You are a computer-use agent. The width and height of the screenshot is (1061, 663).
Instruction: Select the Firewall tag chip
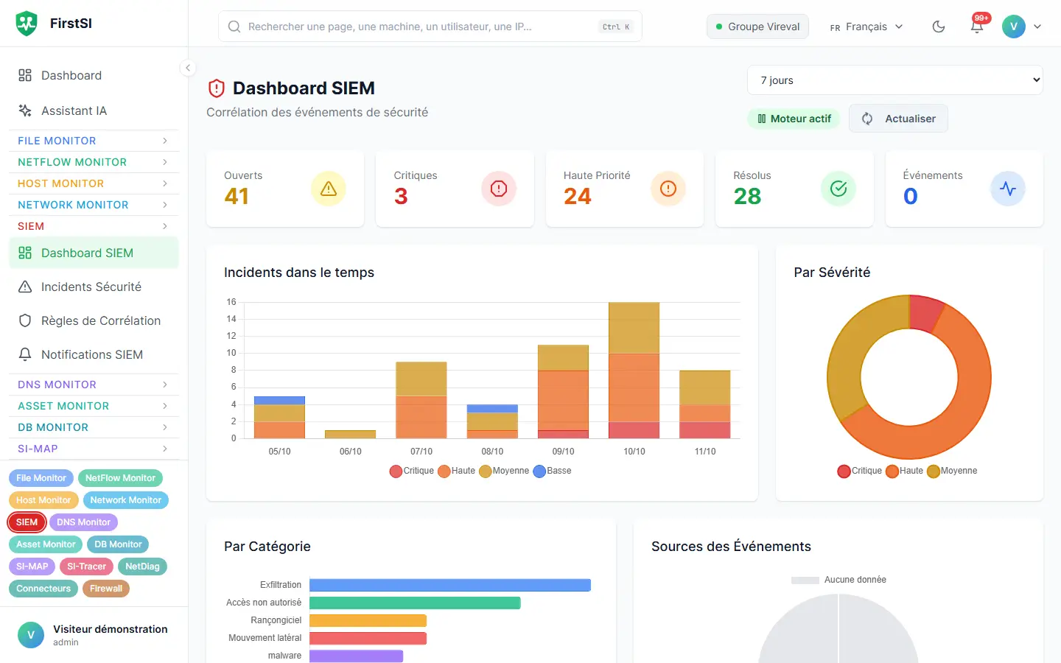click(106, 589)
